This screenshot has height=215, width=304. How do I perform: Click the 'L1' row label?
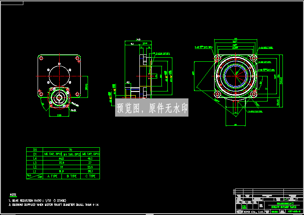[35, 171]
